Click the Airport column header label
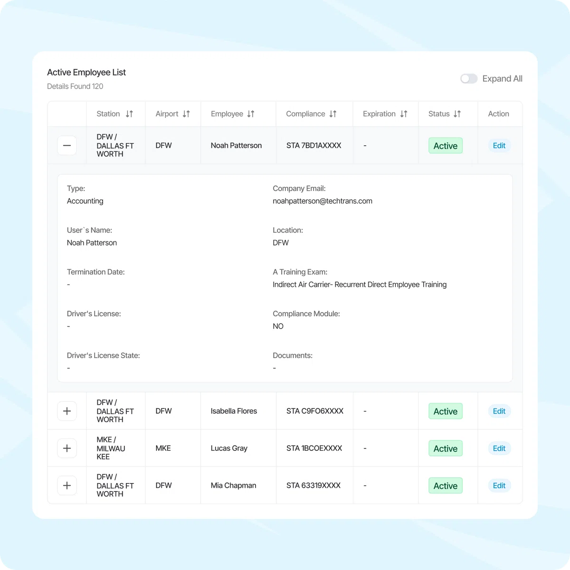Viewport: 570px width, 570px height. point(167,114)
